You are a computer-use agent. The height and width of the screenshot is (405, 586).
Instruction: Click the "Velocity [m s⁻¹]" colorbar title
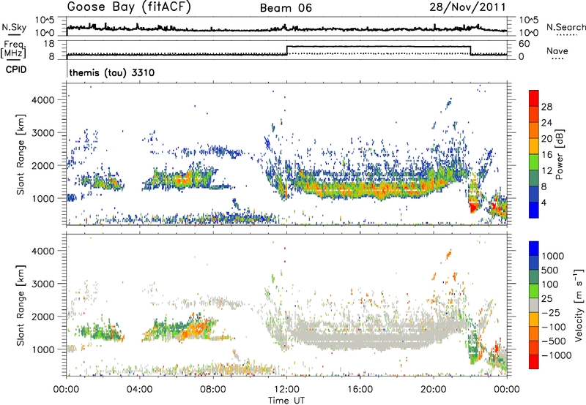coord(579,305)
